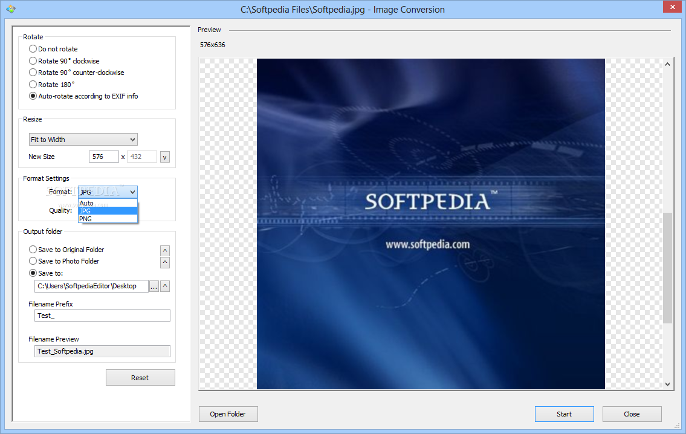Close the Image Conversion window
Image resolution: width=686 pixels, height=434 pixels.
673,7
